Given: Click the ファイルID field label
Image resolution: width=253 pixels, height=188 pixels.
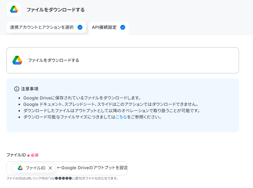Looking at the screenshot, I should click(x=16, y=155).
